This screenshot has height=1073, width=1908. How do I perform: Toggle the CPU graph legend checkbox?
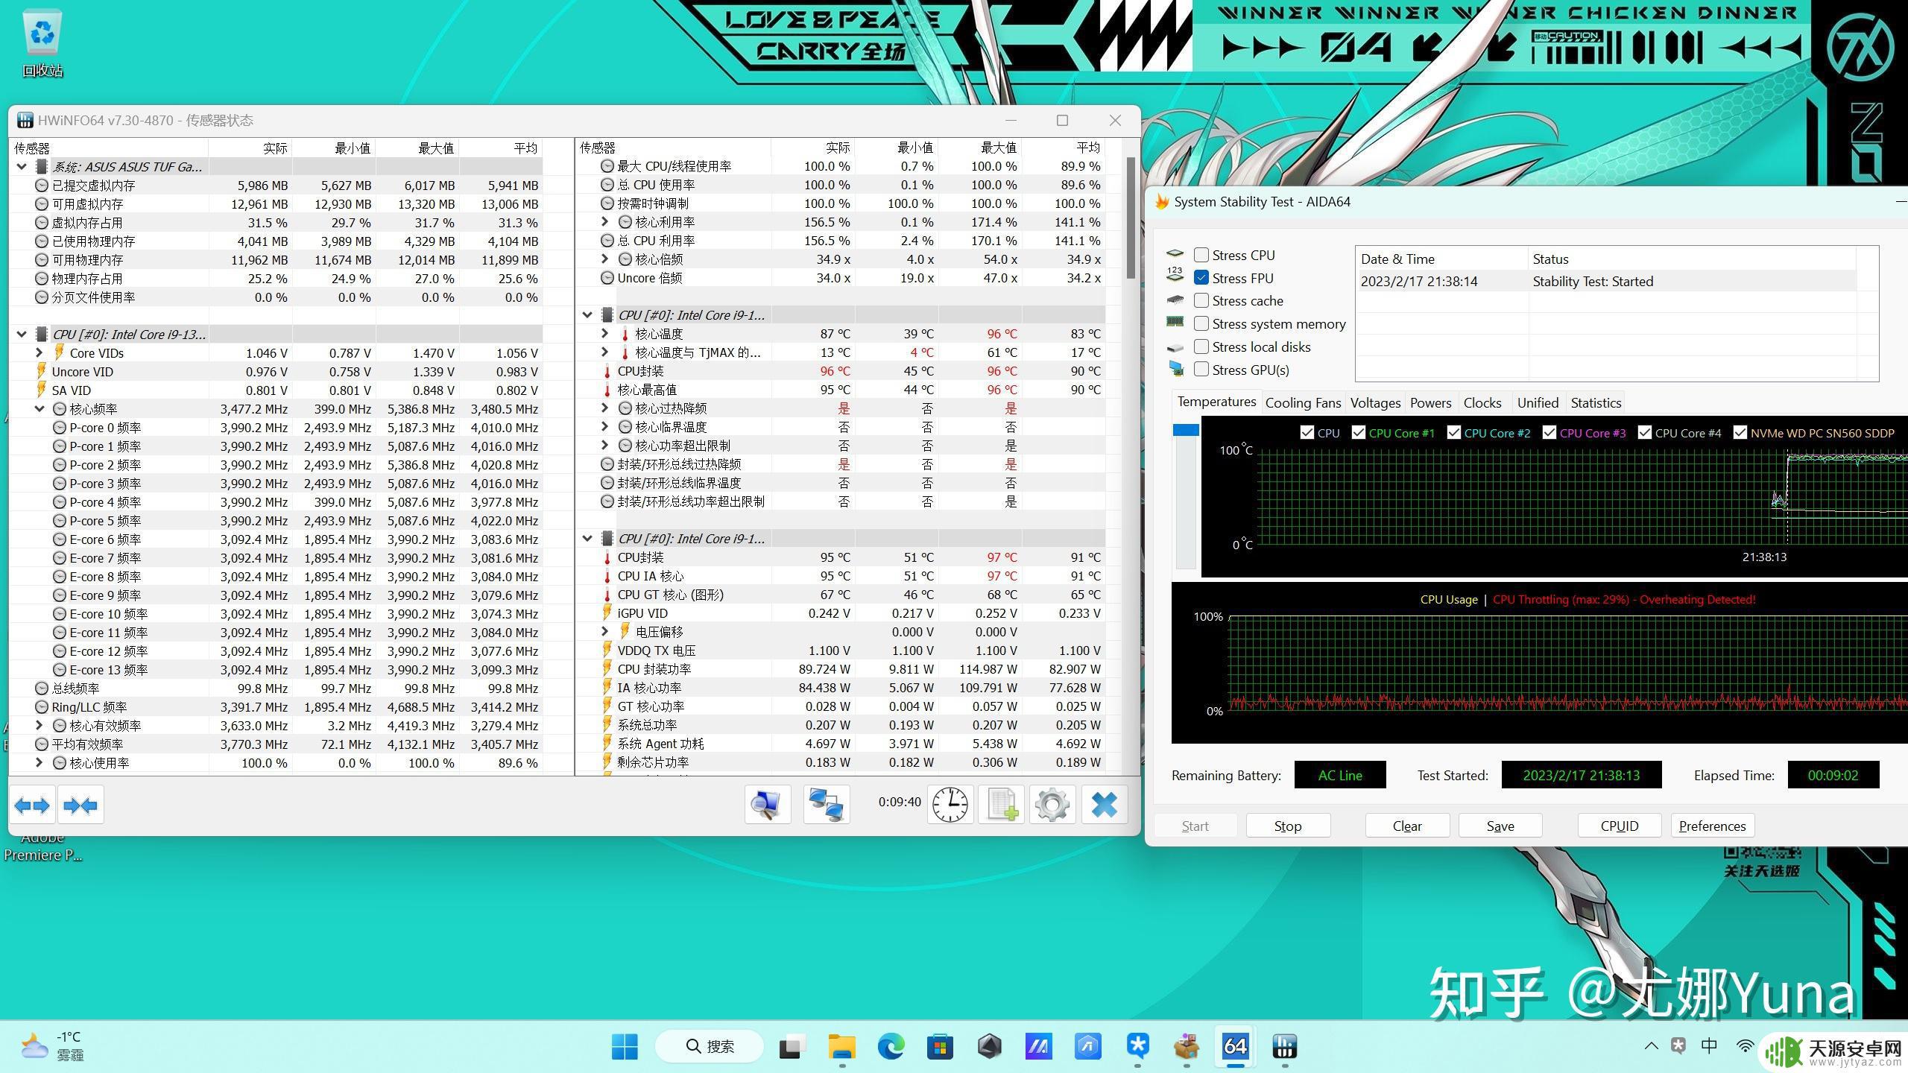[1307, 433]
